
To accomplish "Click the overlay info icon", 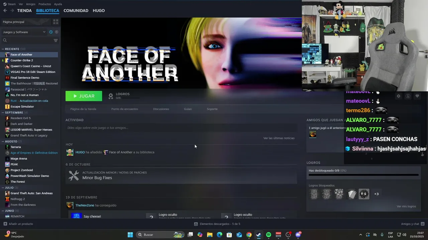I will click(x=408, y=96).
